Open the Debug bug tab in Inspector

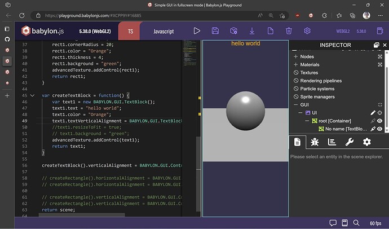[x=315, y=142]
